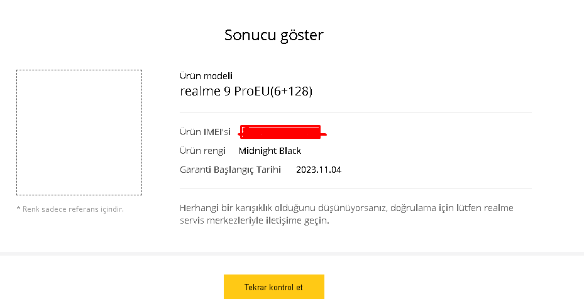Click the Garanti Başlangıç Tarihi label
Viewport: 584px width, 299px height.
pos(231,170)
